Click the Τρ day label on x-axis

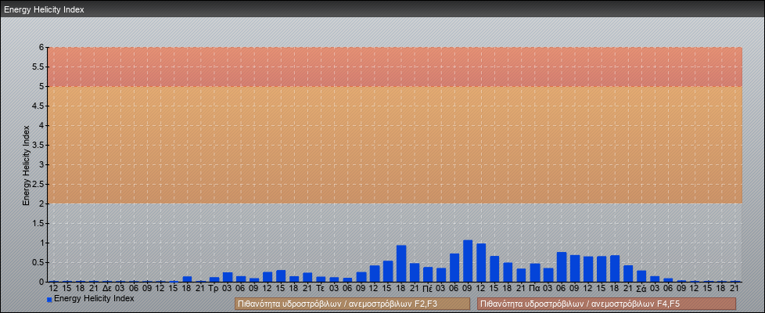(x=214, y=288)
